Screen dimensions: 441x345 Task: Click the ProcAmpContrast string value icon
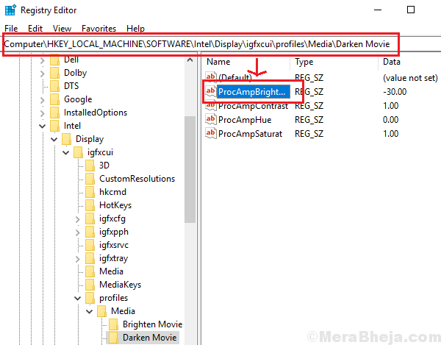(211, 105)
